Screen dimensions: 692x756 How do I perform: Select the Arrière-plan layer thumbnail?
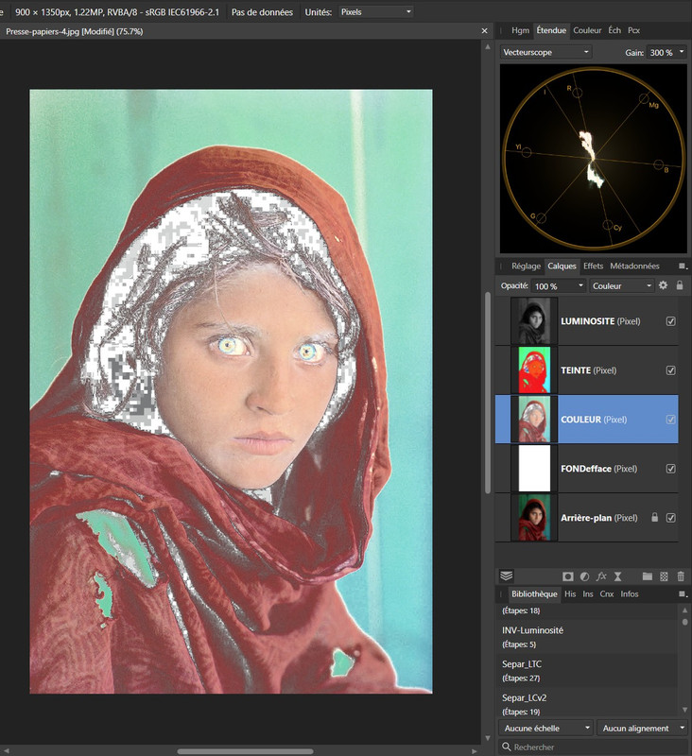(534, 518)
